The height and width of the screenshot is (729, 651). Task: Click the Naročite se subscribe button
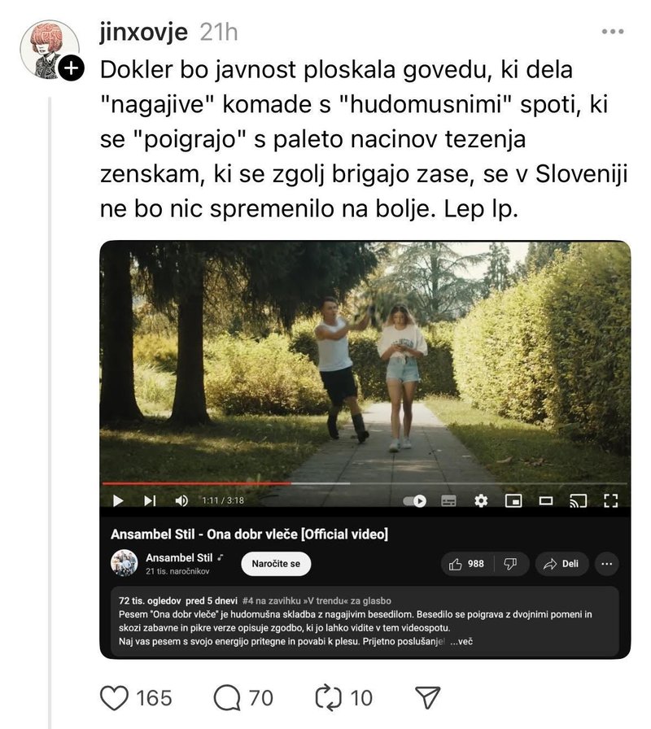(276, 564)
